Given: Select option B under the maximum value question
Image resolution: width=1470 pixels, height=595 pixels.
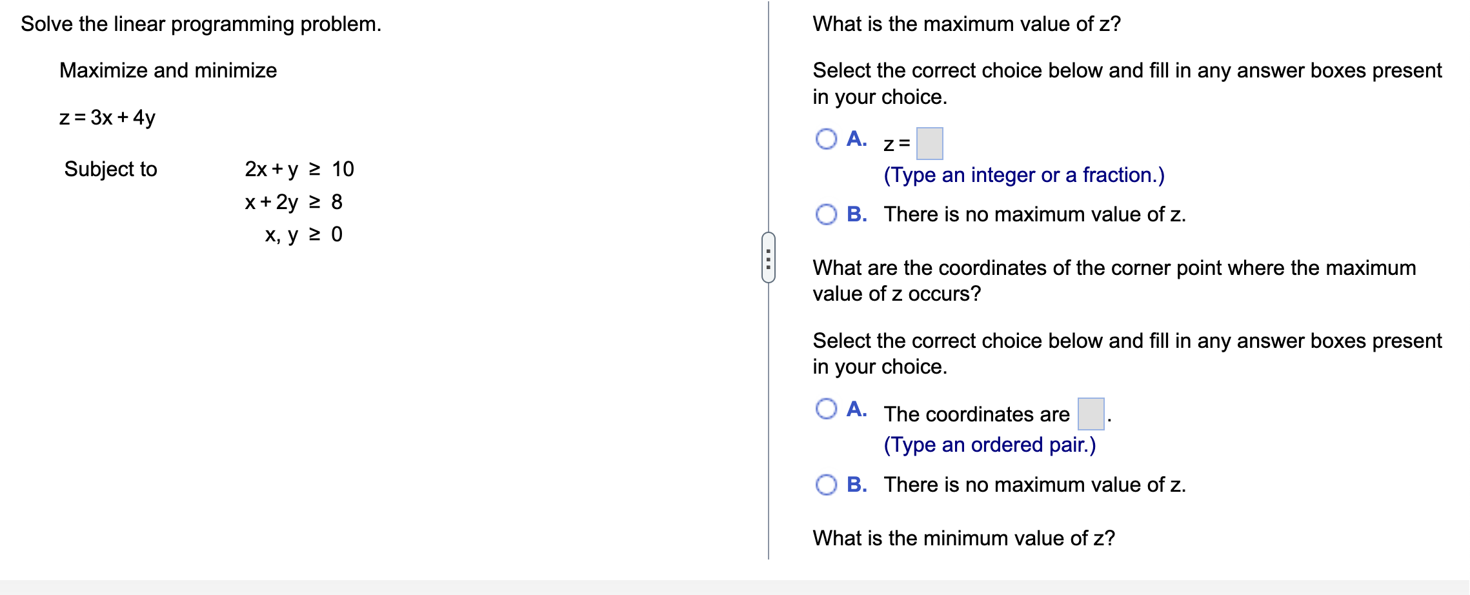Looking at the screenshot, I should click(826, 214).
